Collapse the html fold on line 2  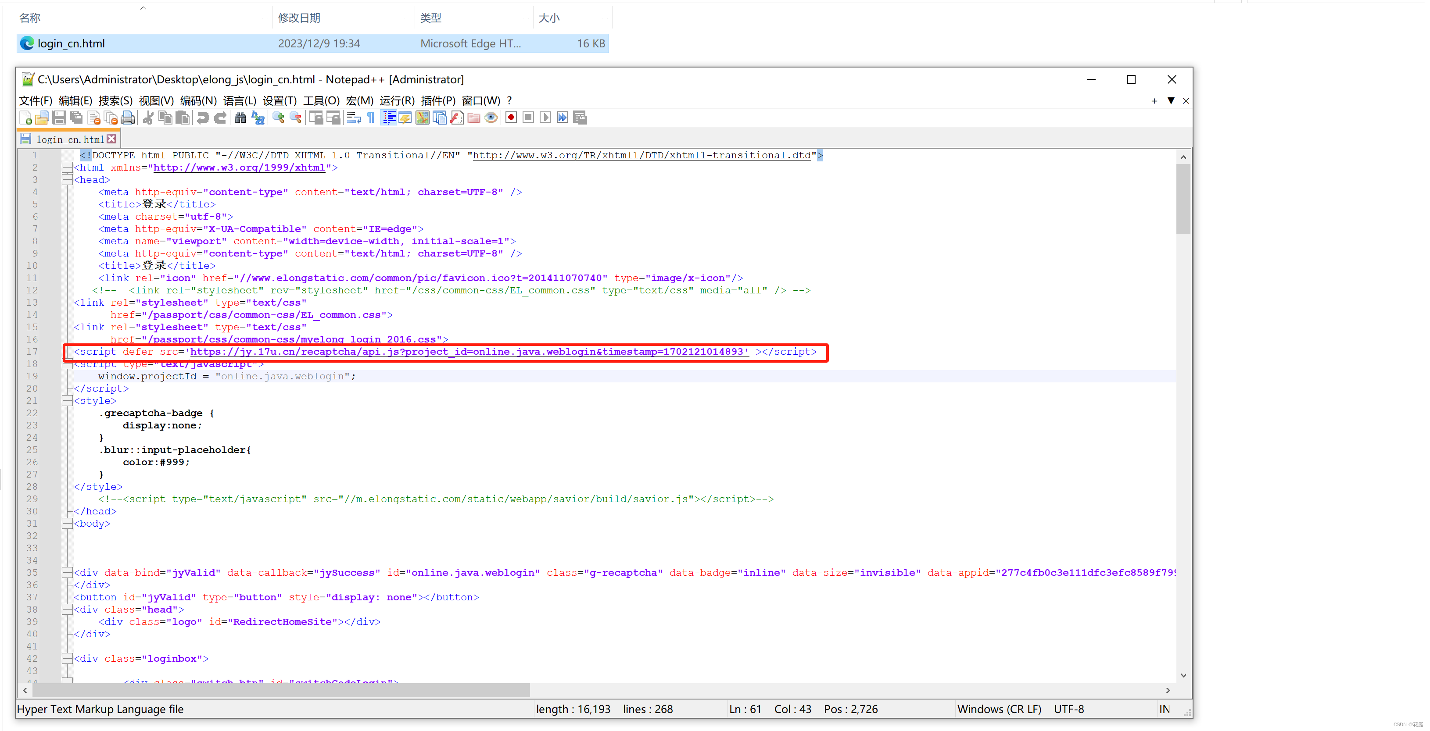(67, 168)
